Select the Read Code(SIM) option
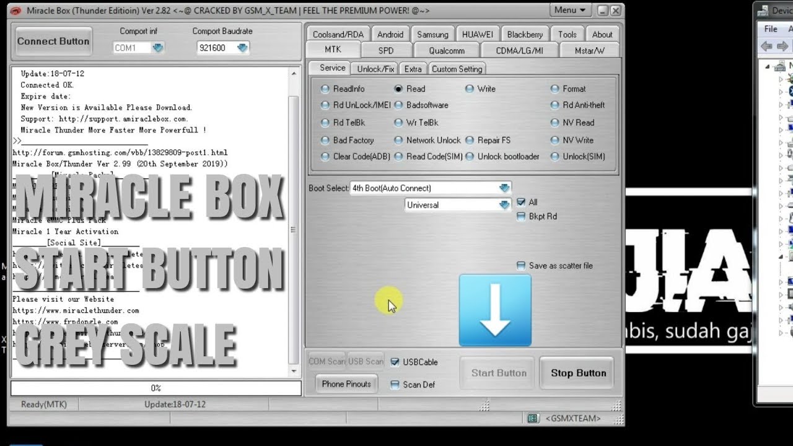Image resolution: width=793 pixels, height=446 pixels. pyautogui.click(x=398, y=157)
